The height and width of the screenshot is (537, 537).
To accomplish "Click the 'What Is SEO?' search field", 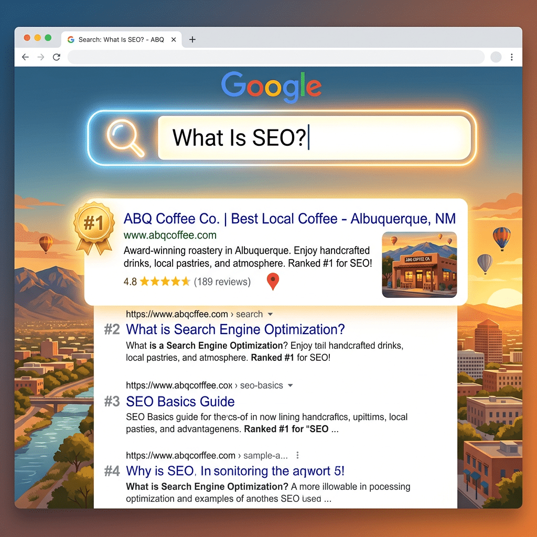I will click(x=314, y=137).
